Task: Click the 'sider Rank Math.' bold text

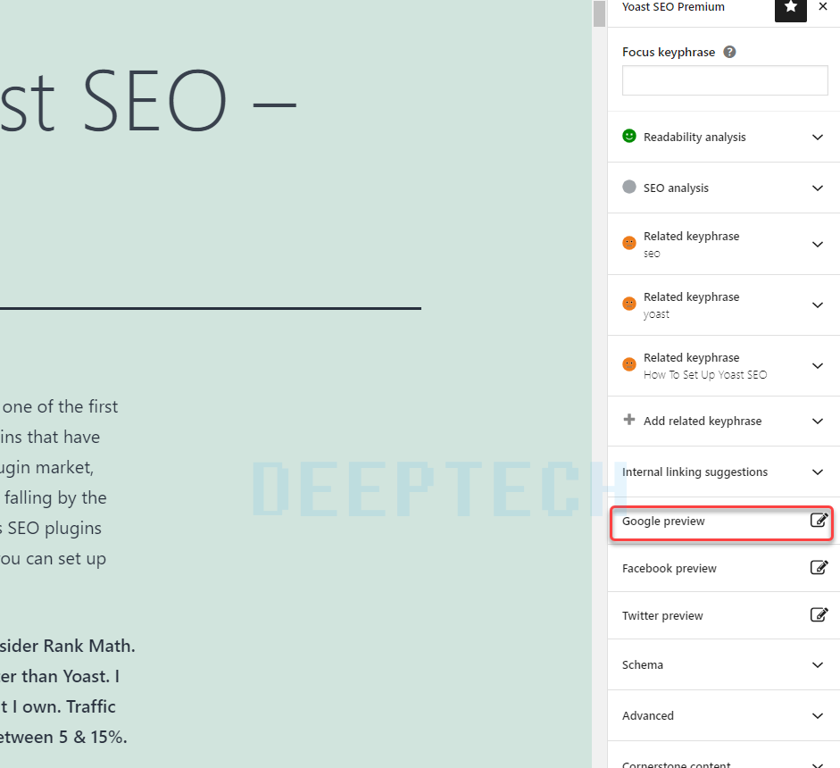Action: click(68, 646)
